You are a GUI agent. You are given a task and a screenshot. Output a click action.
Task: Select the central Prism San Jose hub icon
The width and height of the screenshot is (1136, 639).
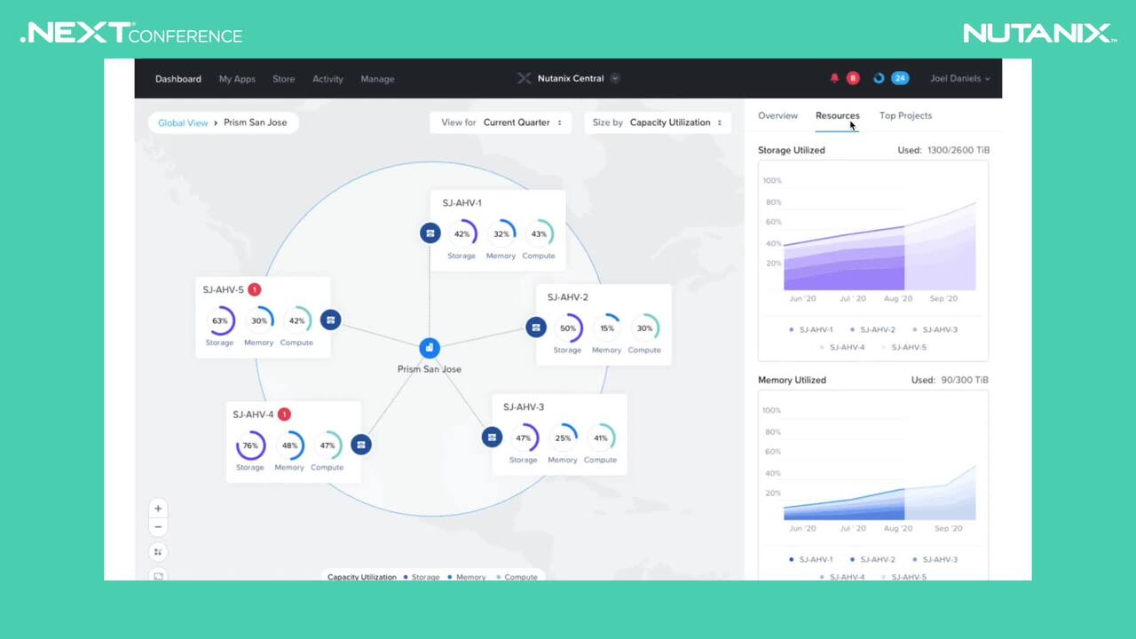tap(430, 348)
